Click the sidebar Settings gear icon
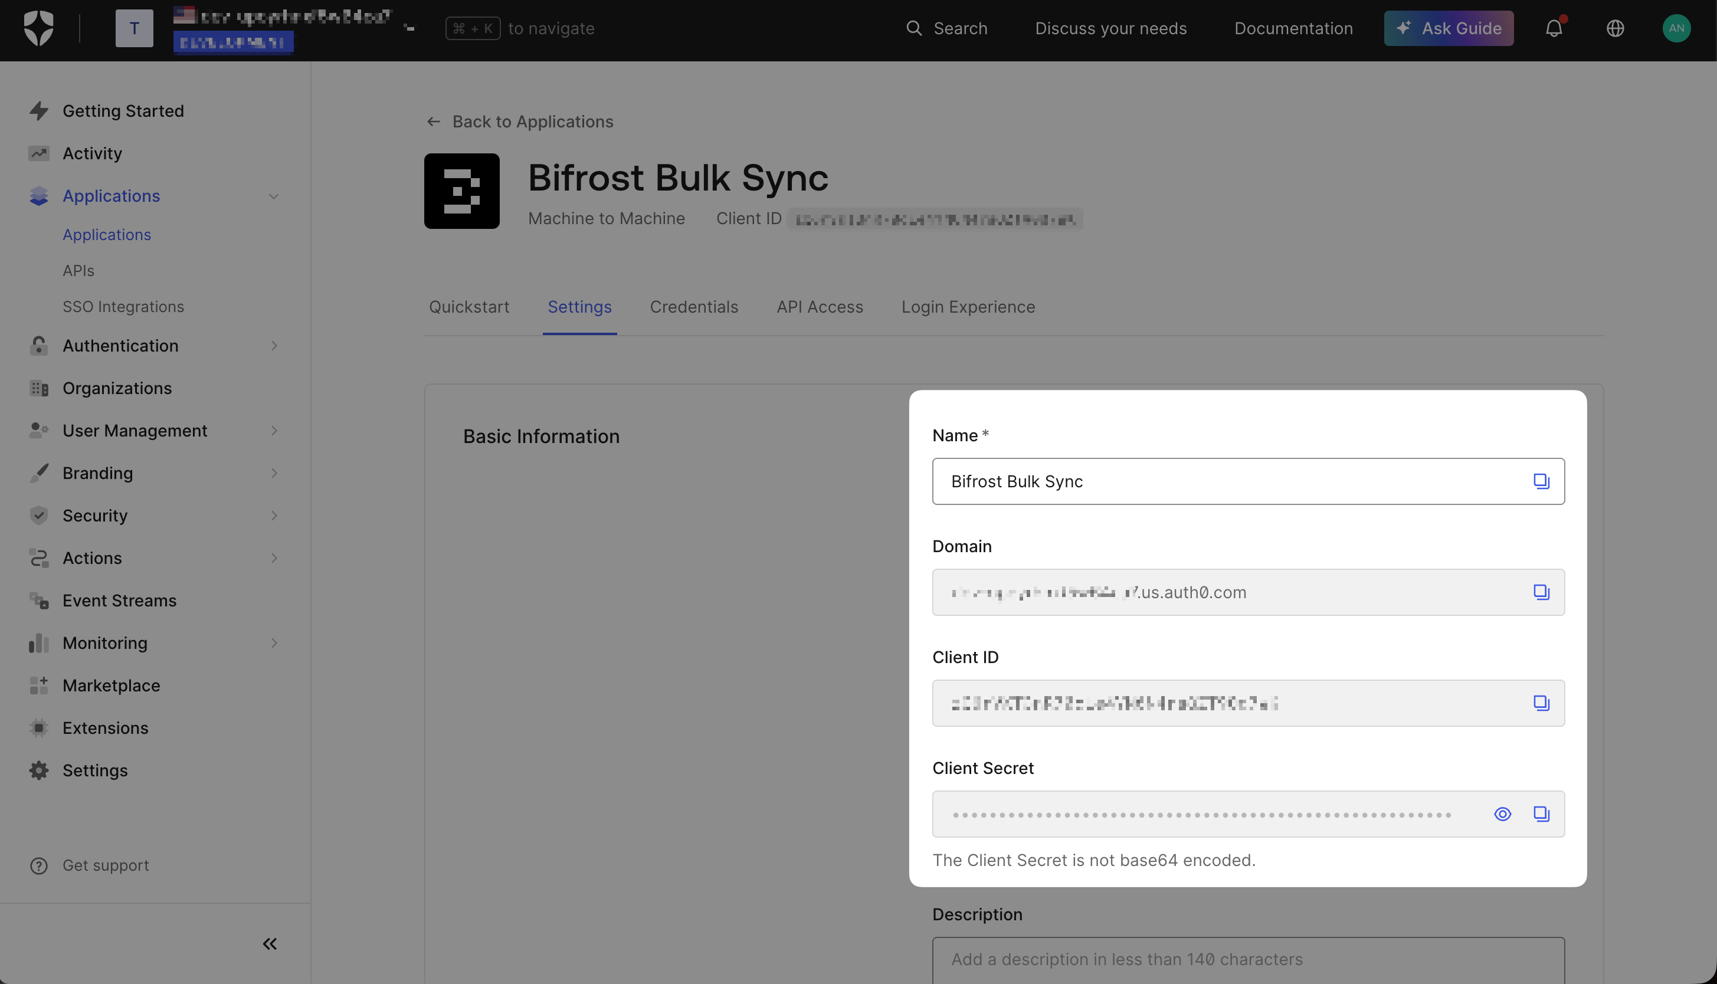This screenshot has height=984, width=1717. pos(38,770)
